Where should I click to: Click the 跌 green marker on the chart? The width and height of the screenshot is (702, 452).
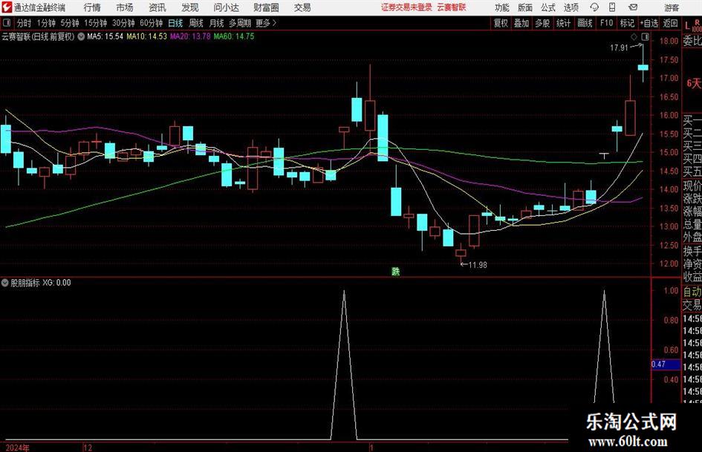click(395, 271)
